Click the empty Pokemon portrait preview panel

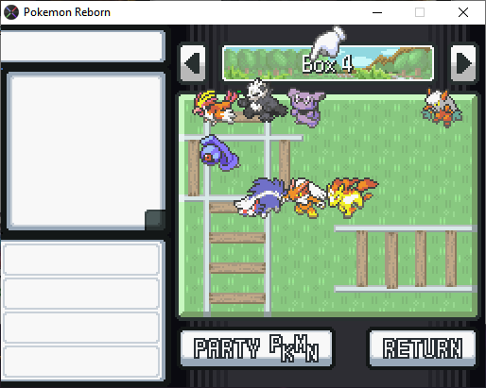click(85, 150)
